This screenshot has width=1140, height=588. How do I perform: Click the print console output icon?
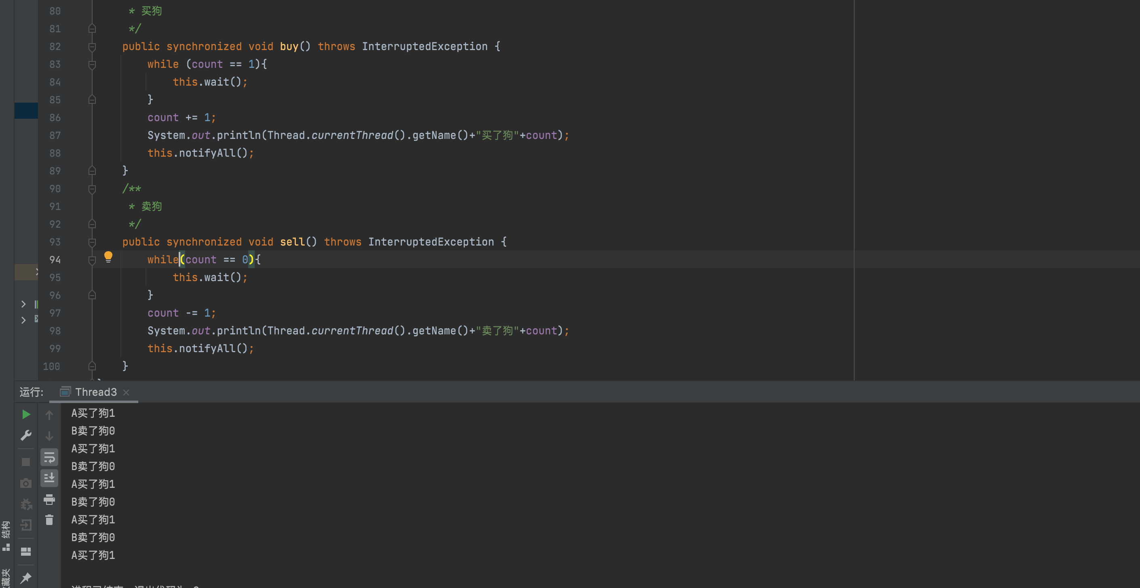49,500
